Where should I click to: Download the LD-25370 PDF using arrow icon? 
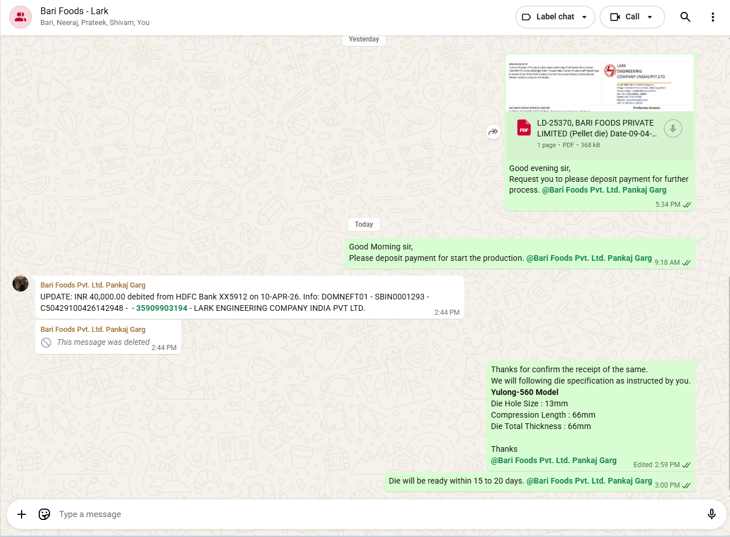673,128
